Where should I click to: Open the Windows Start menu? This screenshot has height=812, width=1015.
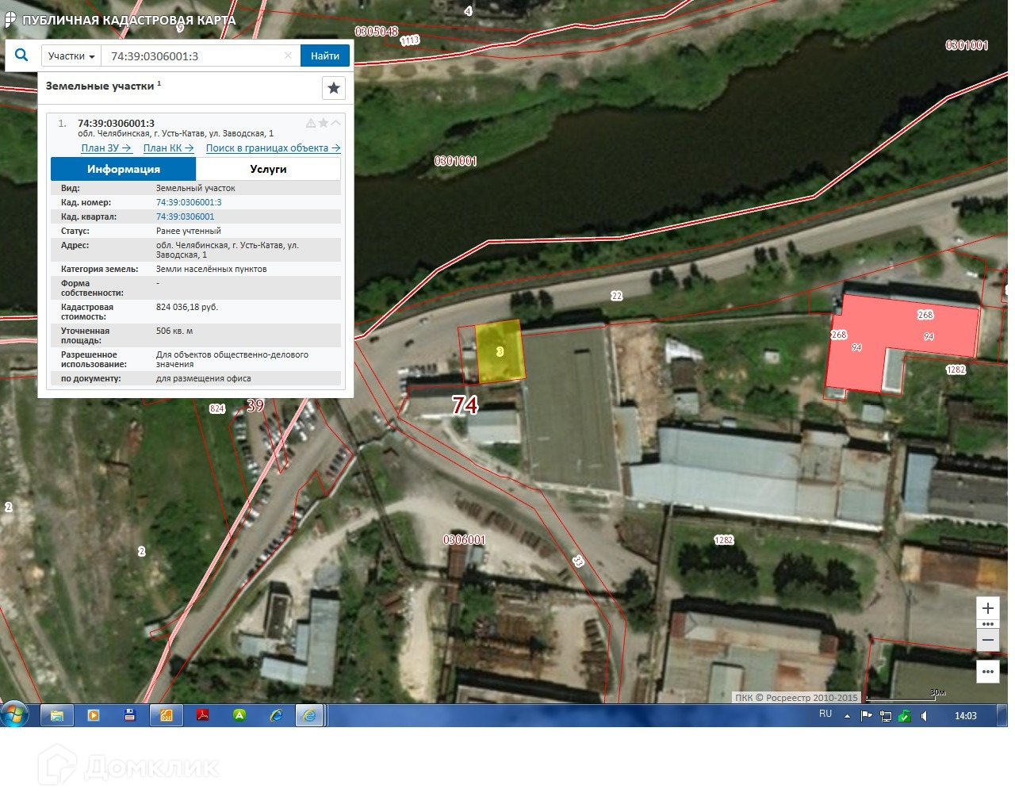tap(14, 714)
